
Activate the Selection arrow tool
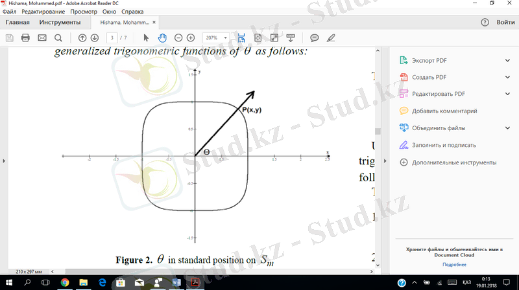(x=146, y=38)
